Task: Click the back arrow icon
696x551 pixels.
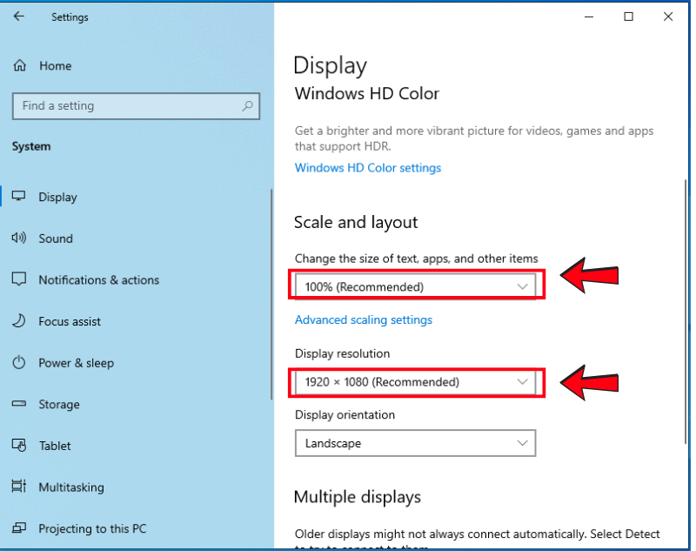Action: 19,17
